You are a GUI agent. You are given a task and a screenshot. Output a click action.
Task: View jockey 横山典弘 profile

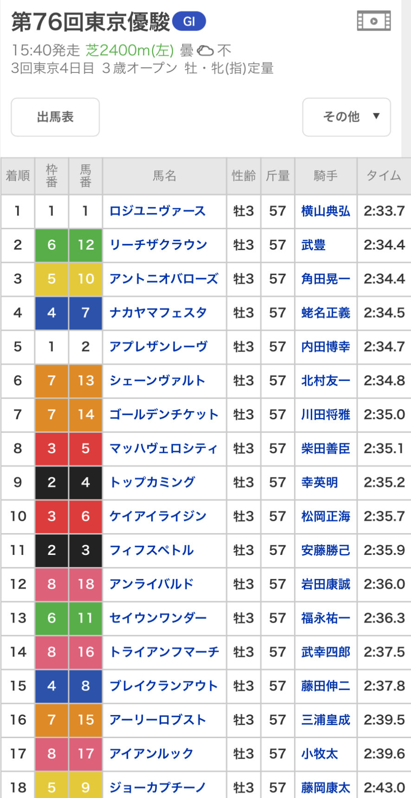(x=326, y=211)
